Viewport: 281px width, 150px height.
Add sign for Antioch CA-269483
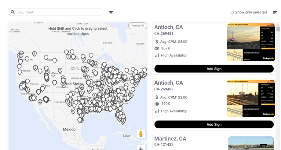click(x=214, y=124)
